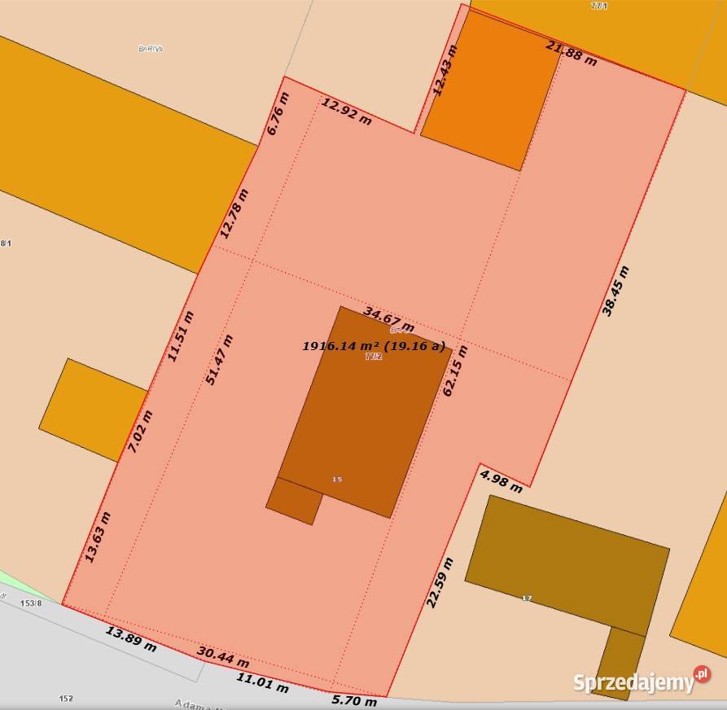Click the 13.89 m label near the road
The width and height of the screenshot is (727, 710).
pyautogui.click(x=131, y=639)
